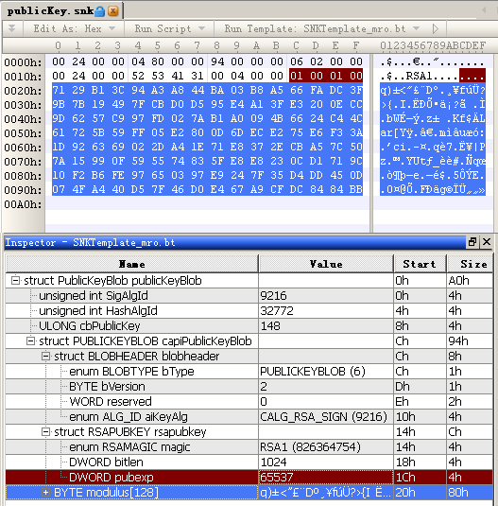Click the PUBLICKEYBLOB (6) value cell
This screenshot has height=506, width=498.
(x=326, y=371)
